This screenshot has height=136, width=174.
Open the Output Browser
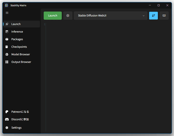pos(21,62)
